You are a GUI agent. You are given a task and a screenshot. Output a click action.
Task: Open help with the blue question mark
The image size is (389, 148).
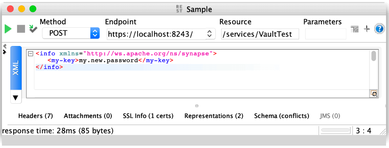coord(379,29)
